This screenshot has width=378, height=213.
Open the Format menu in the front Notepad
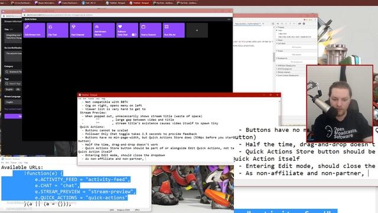click(91, 99)
